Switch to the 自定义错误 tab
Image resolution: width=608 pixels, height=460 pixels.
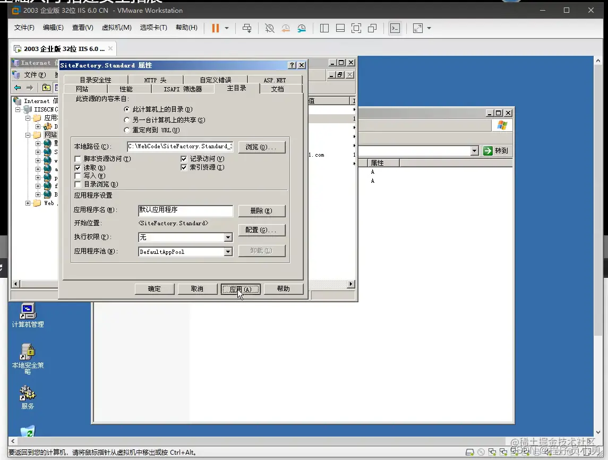coord(215,80)
